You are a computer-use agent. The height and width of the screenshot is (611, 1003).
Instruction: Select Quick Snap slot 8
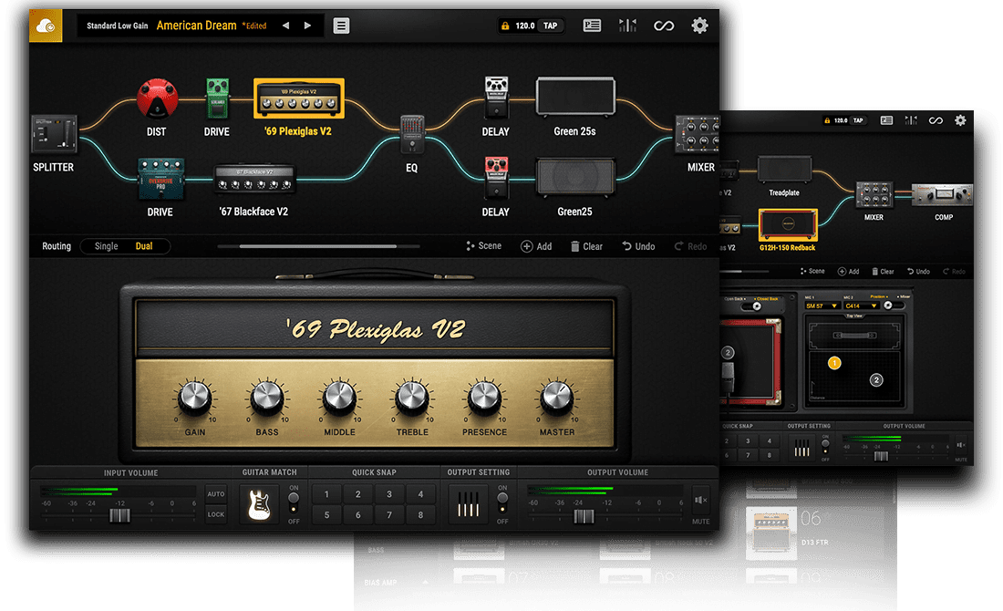[x=421, y=514]
